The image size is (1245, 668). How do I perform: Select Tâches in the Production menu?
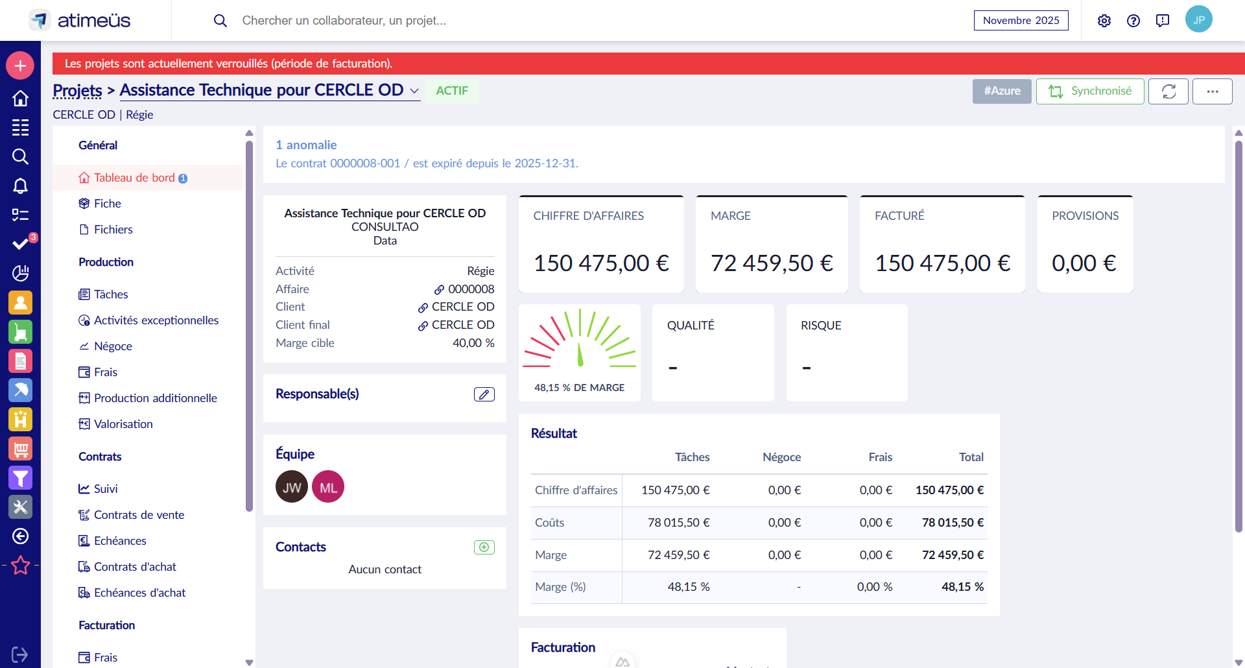tap(111, 294)
